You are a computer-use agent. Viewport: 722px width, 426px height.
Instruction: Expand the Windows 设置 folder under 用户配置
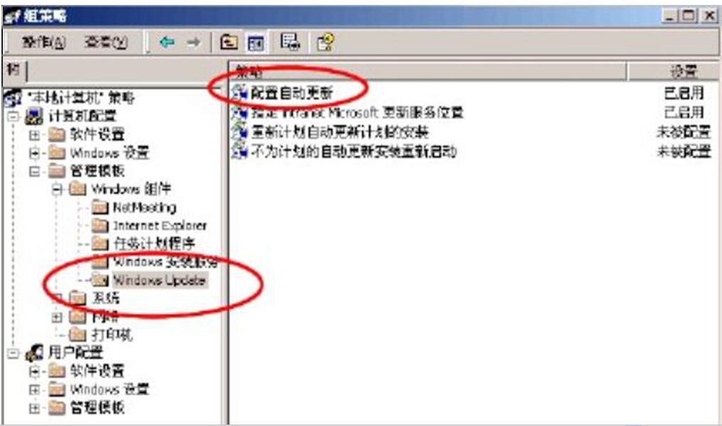[x=35, y=390]
